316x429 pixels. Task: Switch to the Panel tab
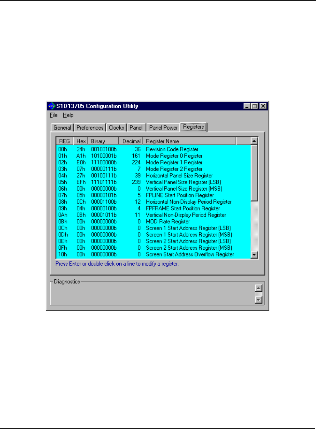click(x=136, y=127)
